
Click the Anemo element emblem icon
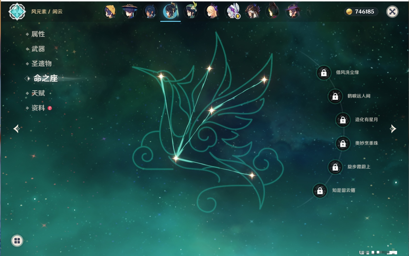[x=17, y=12]
